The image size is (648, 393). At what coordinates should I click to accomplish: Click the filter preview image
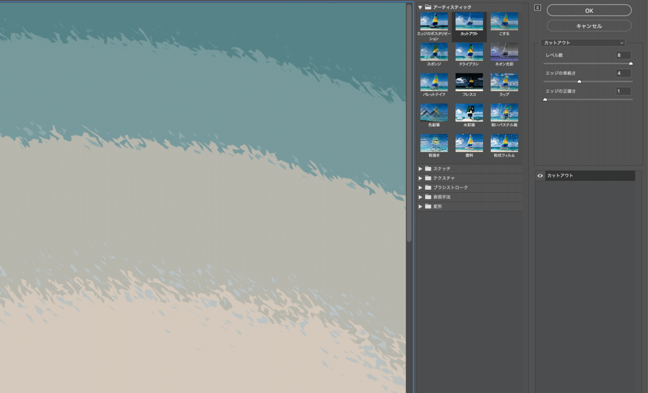click(x=202, y=198)
